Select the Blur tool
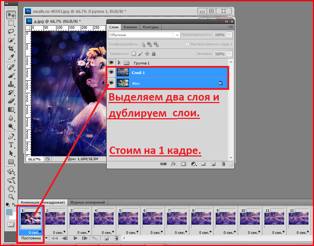 [11, 118]
